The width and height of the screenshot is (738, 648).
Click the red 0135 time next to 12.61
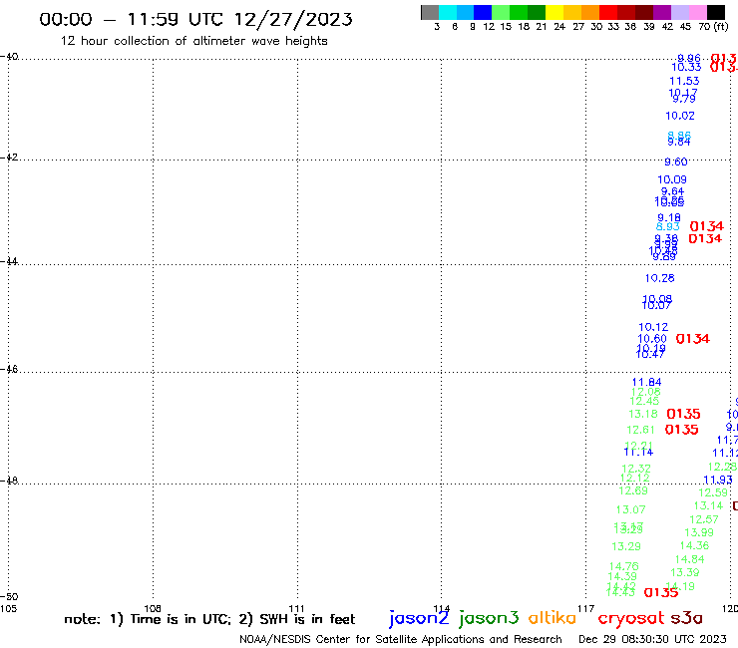coord(681,430)
